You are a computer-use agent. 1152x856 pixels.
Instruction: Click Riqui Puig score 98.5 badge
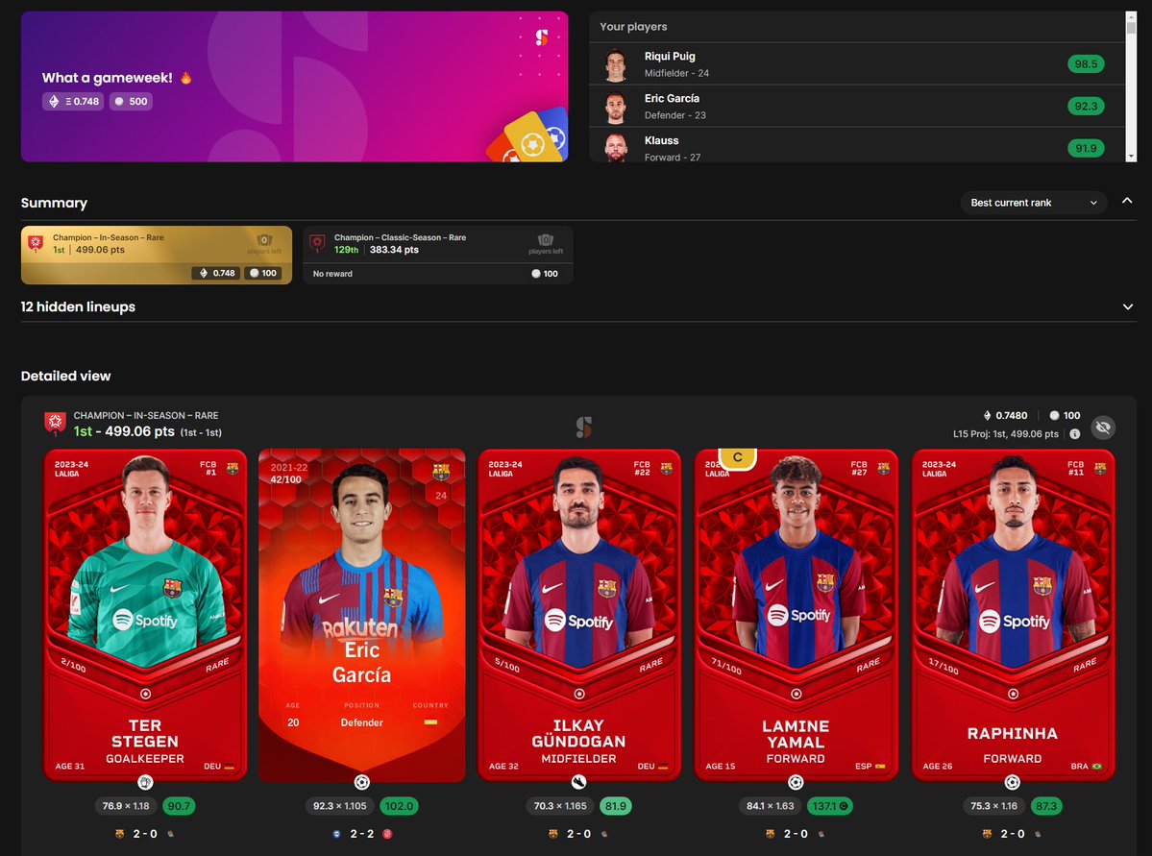[x=1086, y=64]
